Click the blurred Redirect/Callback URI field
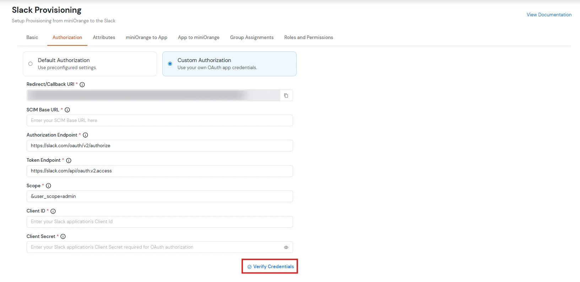580x282 pixels. (153, 95)
